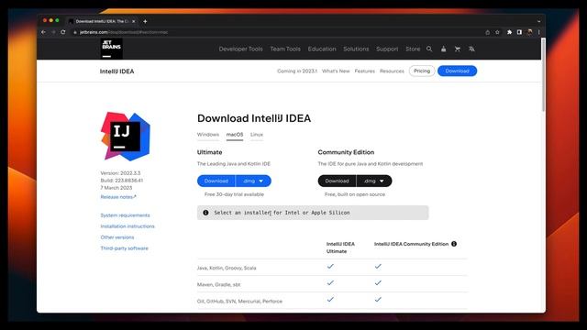Open the Team Tools menu
Screen dimensions: 587x330
[x=285, y=49]
